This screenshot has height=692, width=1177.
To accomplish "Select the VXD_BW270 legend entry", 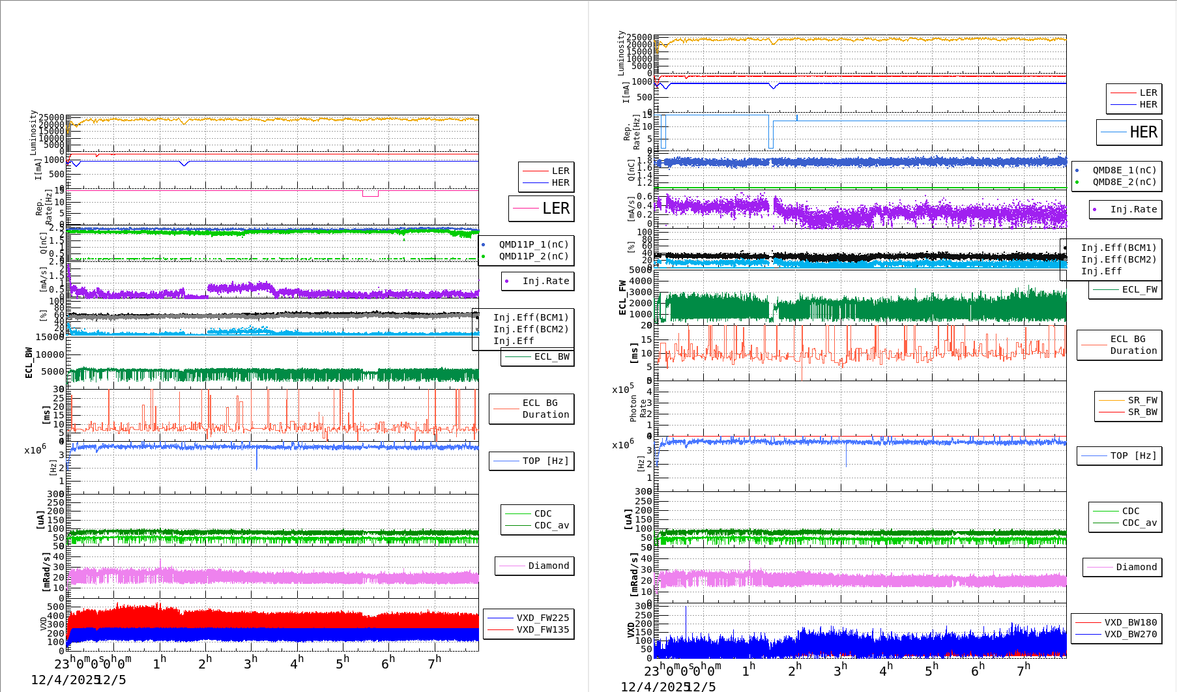I will click(x=1130, y=635).
